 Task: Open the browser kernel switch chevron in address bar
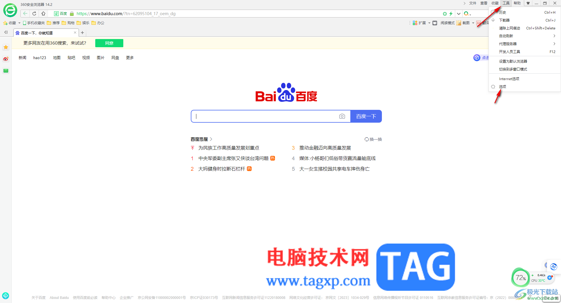coord(458,13)
